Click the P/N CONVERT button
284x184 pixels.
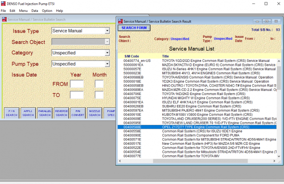pyautogui.click(x=78, y=113)
